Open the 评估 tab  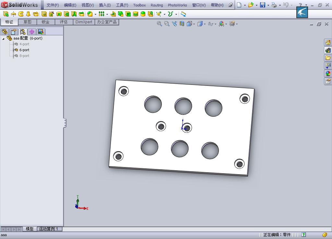pyautogui.click(x=64, y=22)
